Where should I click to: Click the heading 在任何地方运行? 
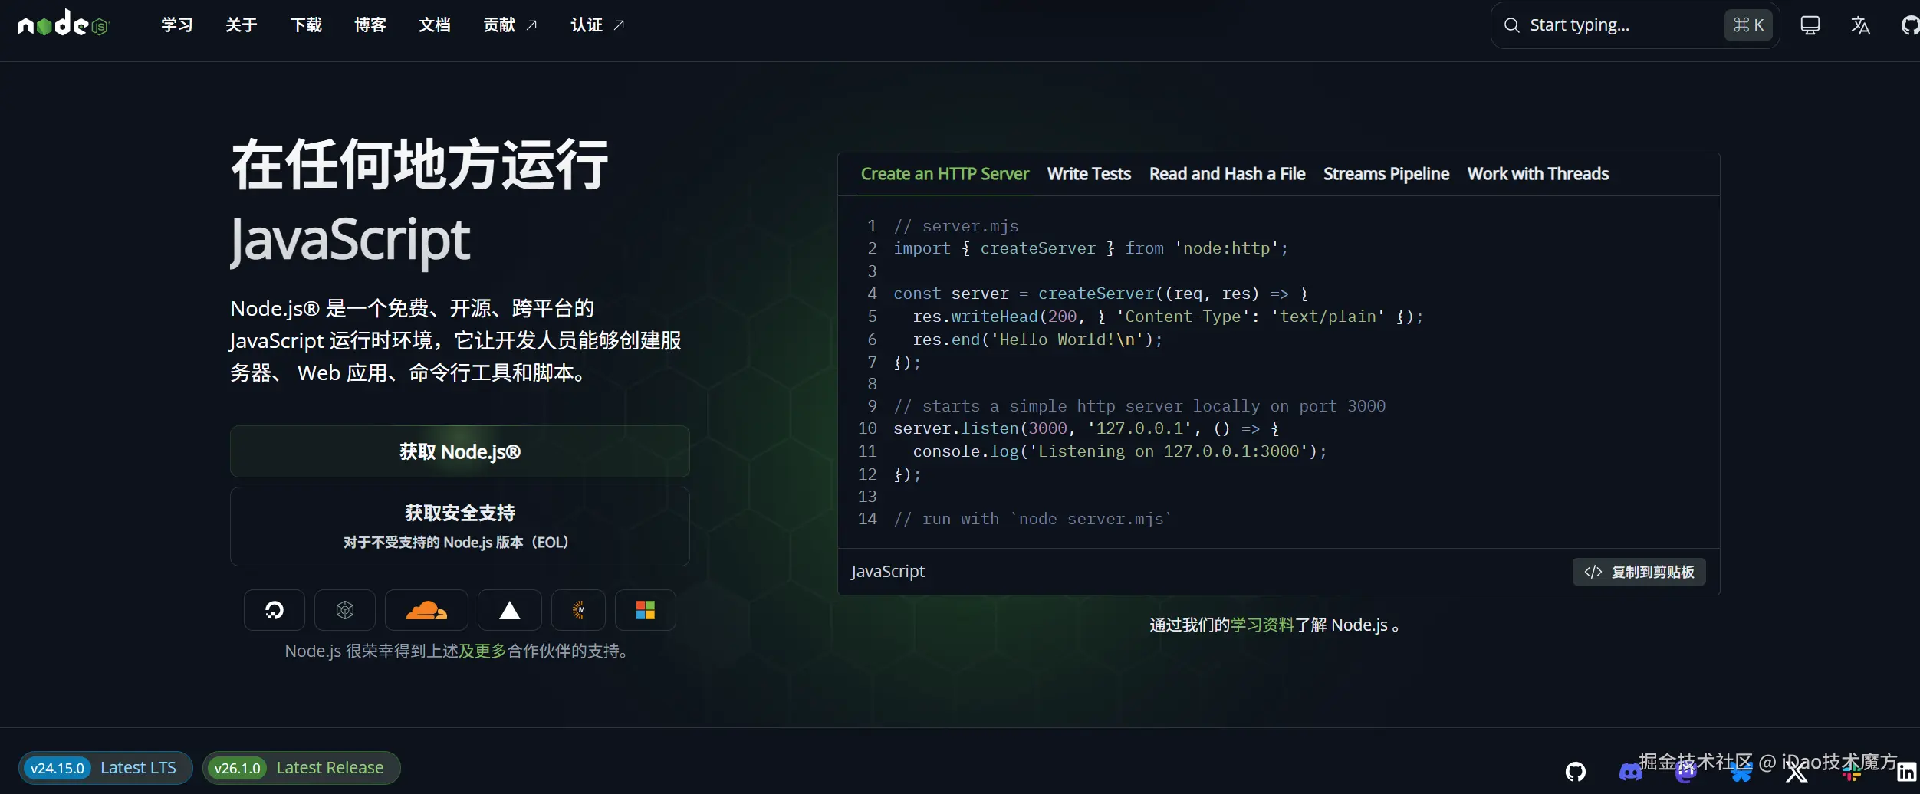pos(419,165)
